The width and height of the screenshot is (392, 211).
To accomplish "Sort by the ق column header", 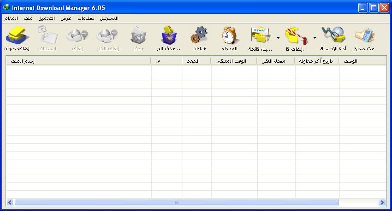I will pyautogui.click(x=166, y=61).
